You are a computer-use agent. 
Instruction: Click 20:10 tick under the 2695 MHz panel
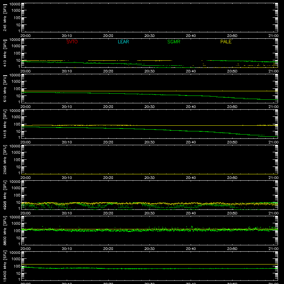(x=67, y=178)
